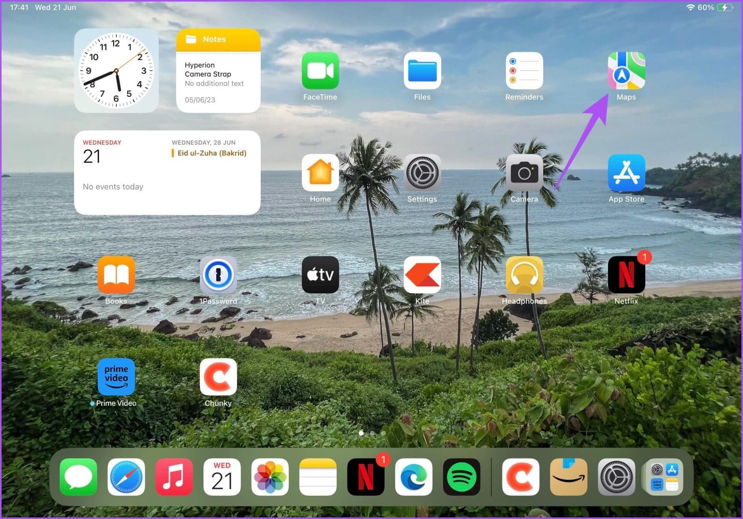Image resolution: width=743 pixels, height=519 pixels.
Task: Open the Photos app in the dock
Action: (x=270, y=477)
